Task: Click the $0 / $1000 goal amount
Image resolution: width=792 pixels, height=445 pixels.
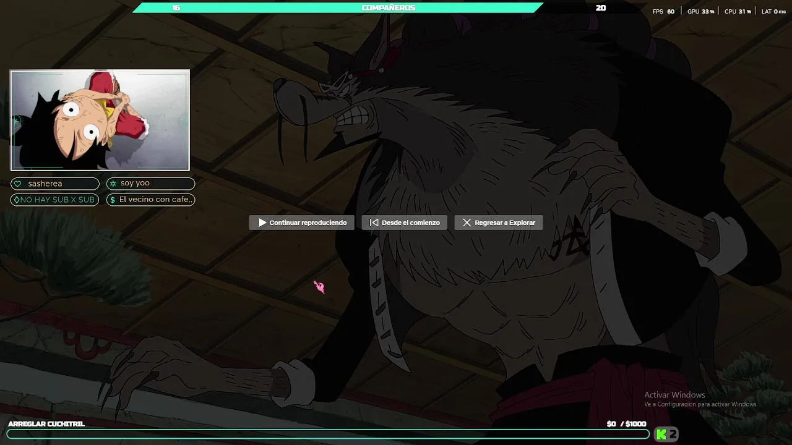Action: click(x=626, y=424)
